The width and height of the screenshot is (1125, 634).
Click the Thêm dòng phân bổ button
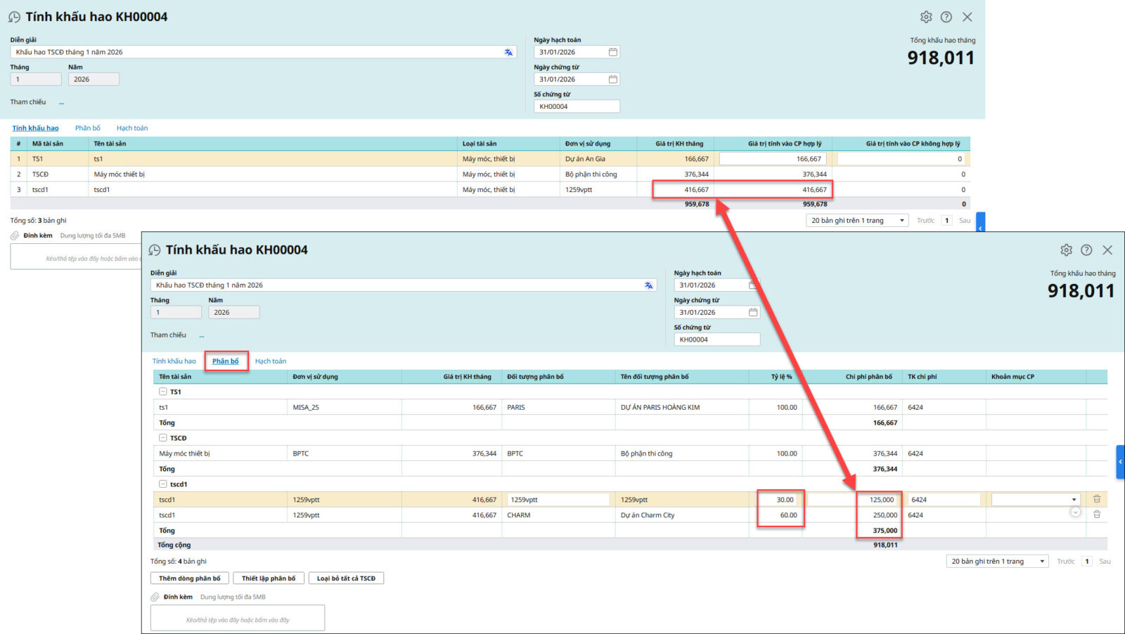click(189, 578)
